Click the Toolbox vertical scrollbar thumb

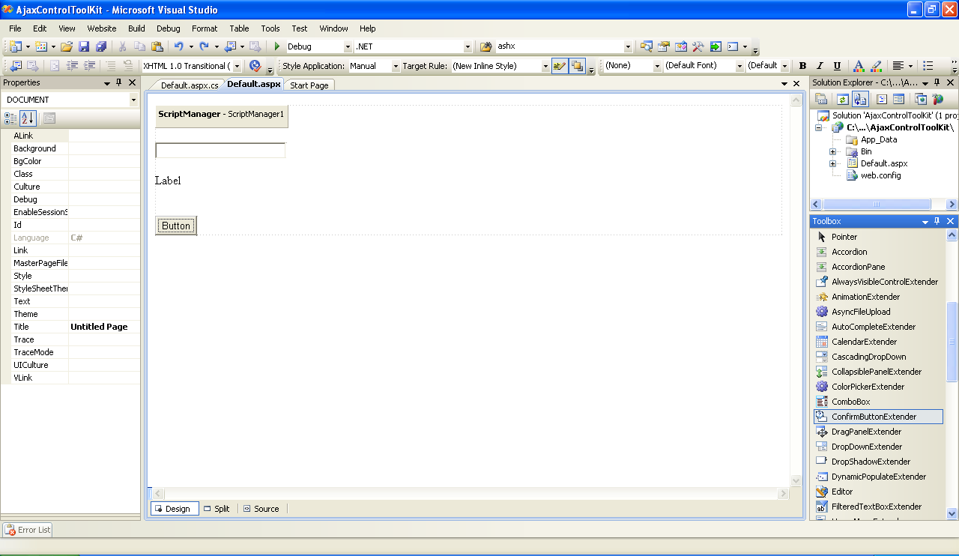click(952, 342)
